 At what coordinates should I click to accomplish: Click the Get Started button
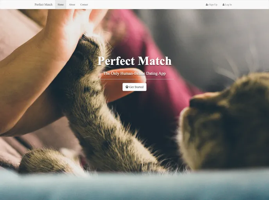(134, 87)
